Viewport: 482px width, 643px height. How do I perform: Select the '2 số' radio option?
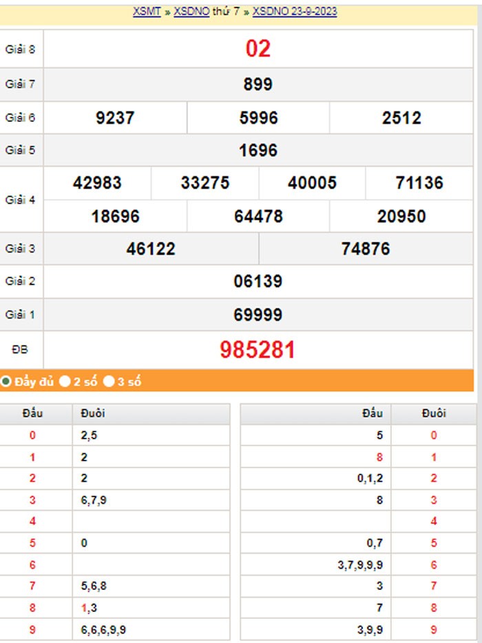pos(65,381)
